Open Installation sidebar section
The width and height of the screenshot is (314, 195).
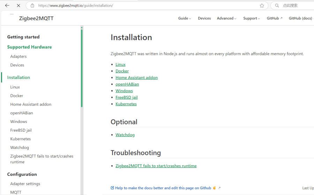[18, 78]
